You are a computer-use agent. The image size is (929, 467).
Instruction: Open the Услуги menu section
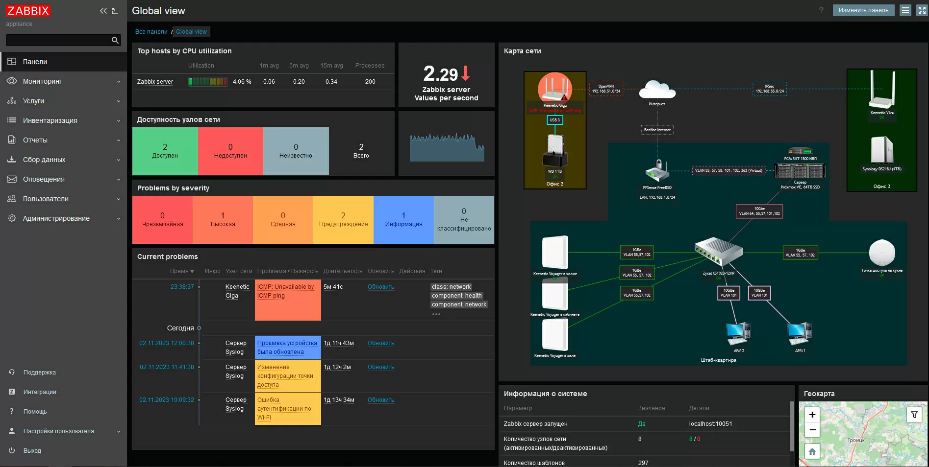[x=64, y=101]
